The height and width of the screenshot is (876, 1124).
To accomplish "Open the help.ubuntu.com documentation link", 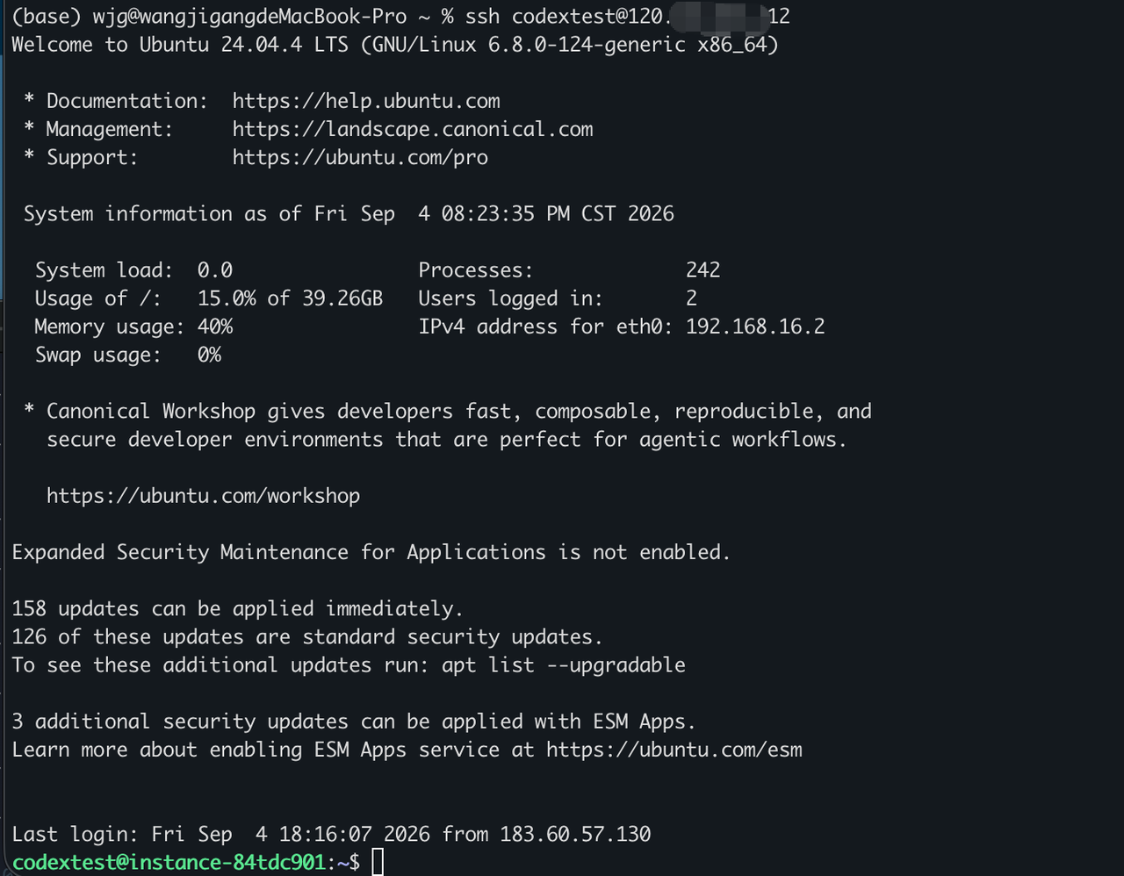I will pos(366,101).
